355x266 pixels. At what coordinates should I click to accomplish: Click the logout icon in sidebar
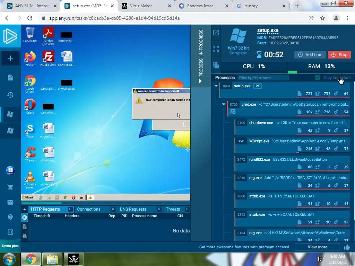click(10, 232)
